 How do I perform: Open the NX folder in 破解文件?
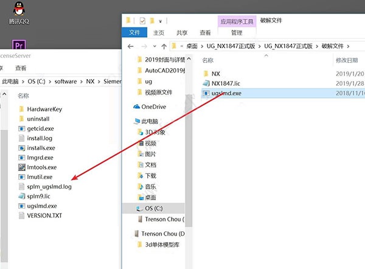tap(215, 74)
